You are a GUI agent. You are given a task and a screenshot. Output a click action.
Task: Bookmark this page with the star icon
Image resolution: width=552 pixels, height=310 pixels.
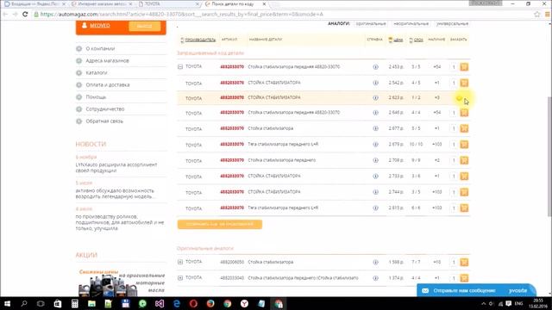coord(536,15)
